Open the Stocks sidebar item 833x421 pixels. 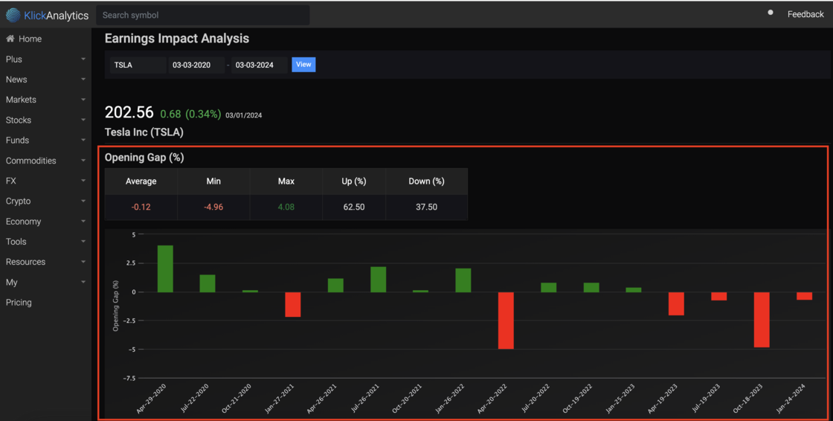19,120
